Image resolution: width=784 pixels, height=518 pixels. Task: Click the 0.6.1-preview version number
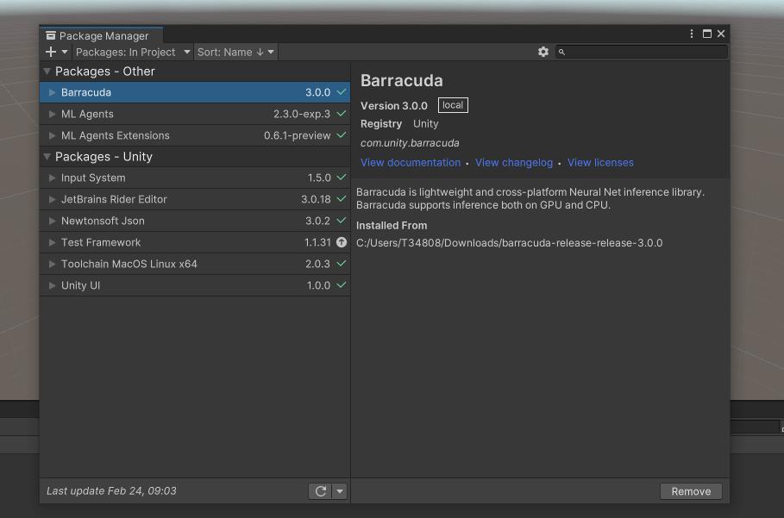point(297,135)
